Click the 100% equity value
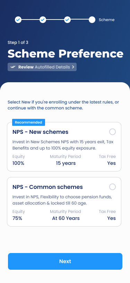Screen dimensions: 130x283 click(18, 163)
